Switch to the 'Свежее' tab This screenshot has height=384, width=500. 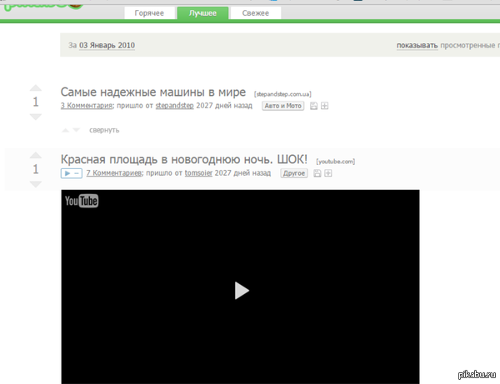coord(255,13)
